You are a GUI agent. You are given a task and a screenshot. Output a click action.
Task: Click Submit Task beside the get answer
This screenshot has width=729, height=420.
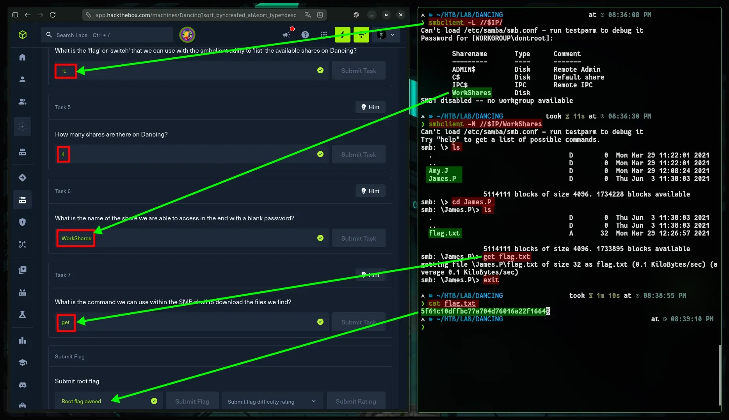[359, 322]
